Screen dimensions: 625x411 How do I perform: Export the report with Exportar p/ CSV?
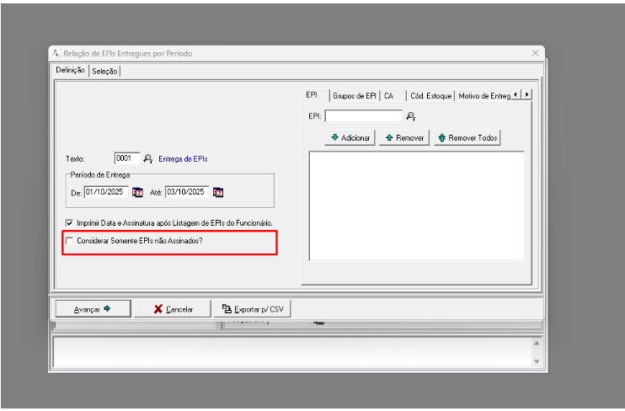pyautogui.click(x=253, y=309)
